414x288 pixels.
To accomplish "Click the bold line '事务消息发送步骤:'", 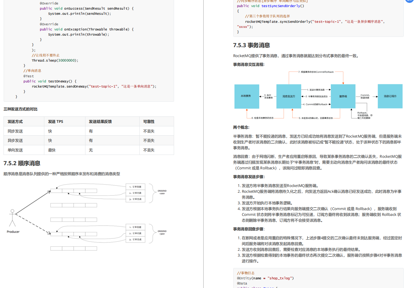I will coord(249,177).
